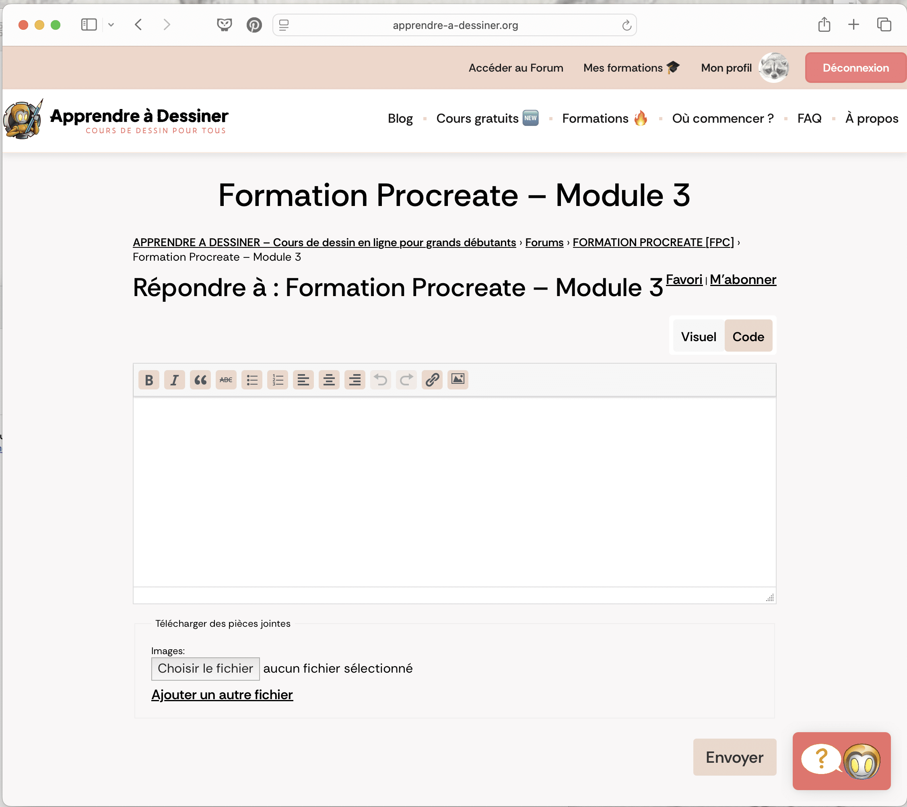Viewport: 907px width, 807px height.
Task: Submit the reply with Envoyer
Action: pyautogui.click(x=734, y=757)
